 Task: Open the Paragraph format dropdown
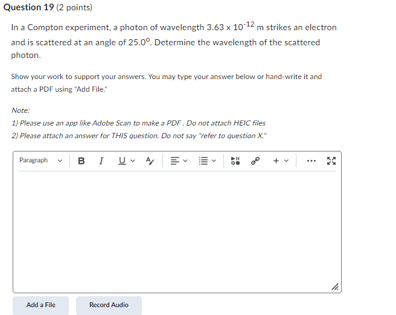point(40,161)
